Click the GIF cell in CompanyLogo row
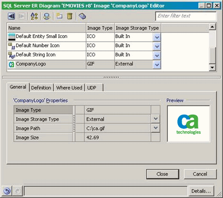The width and height of the screenshot is (223, 198). [x=100, y=64]
